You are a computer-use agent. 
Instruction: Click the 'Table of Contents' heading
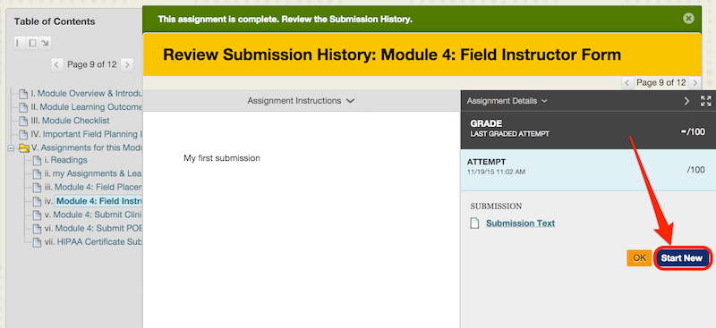tap(55, 21)
